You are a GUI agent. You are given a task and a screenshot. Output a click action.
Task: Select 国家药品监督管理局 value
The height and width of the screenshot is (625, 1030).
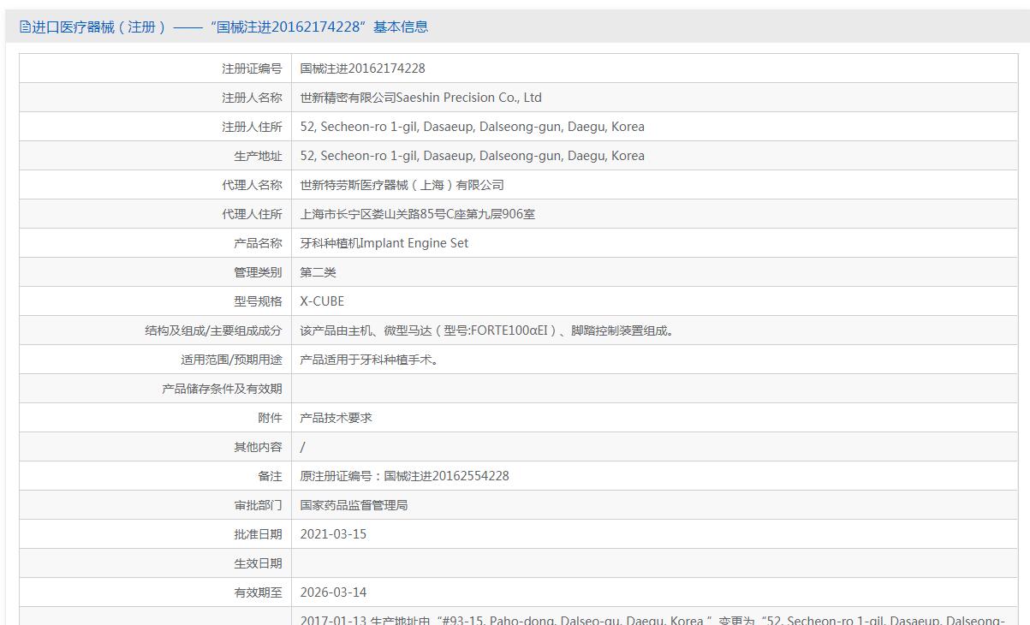(354, 505)
